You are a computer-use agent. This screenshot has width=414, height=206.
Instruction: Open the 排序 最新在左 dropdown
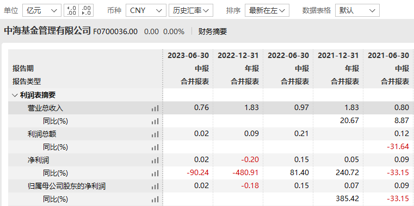pos(267,10)
